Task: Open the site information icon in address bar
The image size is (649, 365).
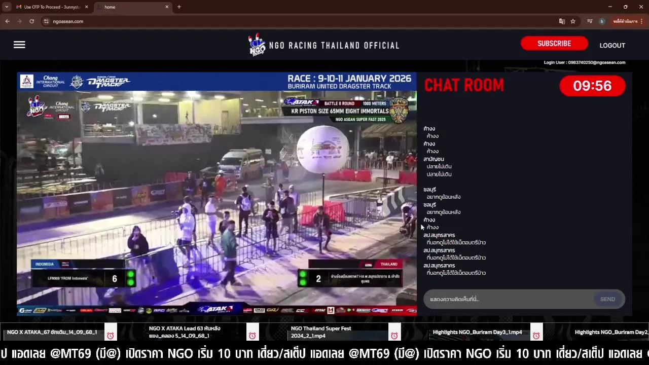Action: [x=46, y=21]
